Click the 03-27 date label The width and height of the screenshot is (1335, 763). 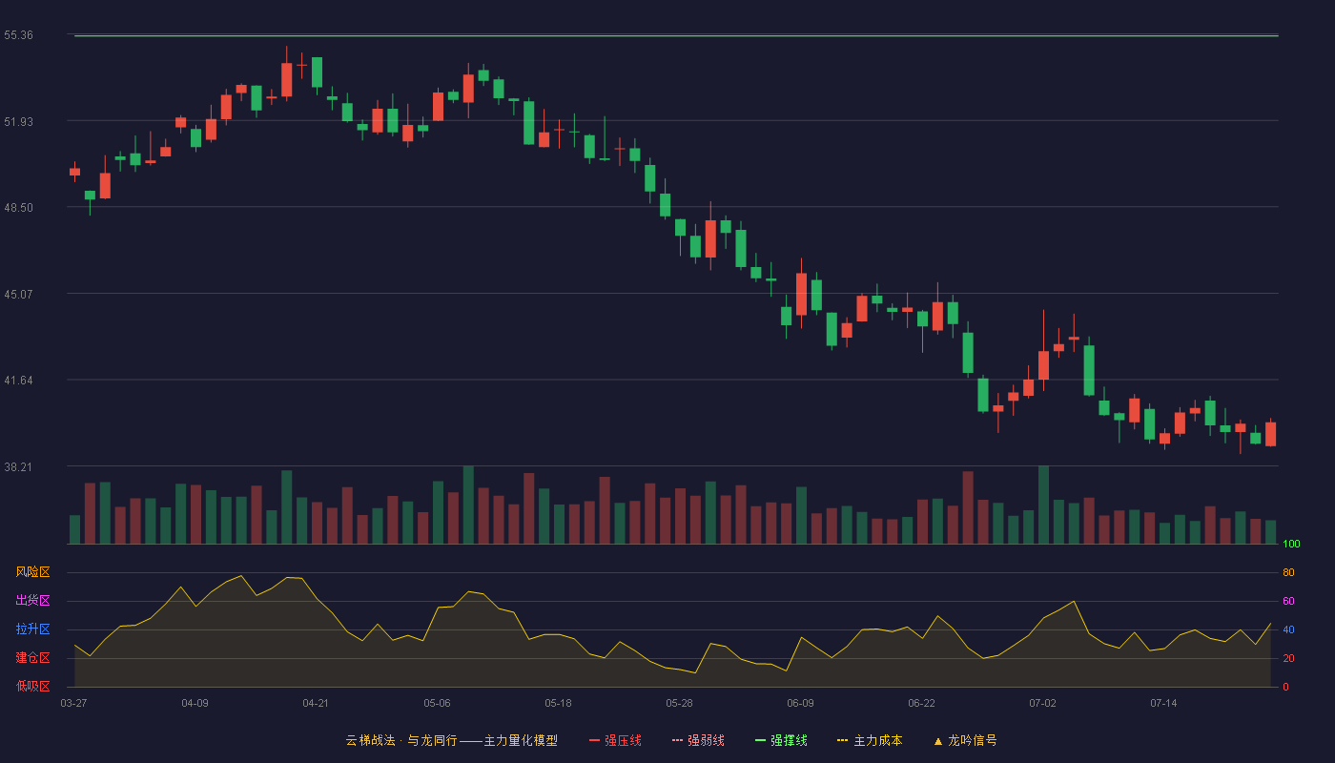point(73,703)
